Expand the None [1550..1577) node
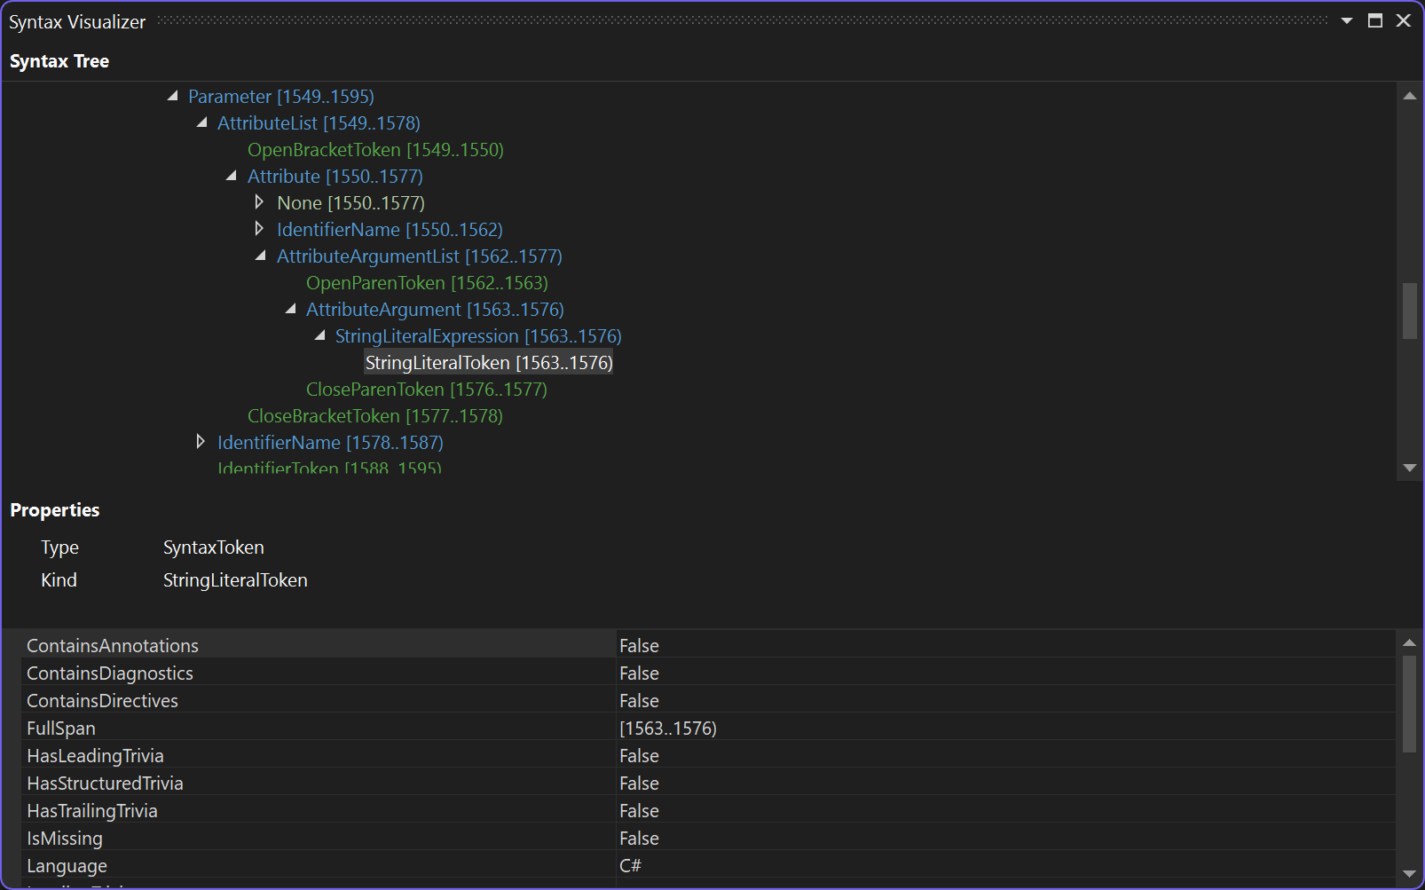Screen dimensions: 1425x890 (259, 202)
